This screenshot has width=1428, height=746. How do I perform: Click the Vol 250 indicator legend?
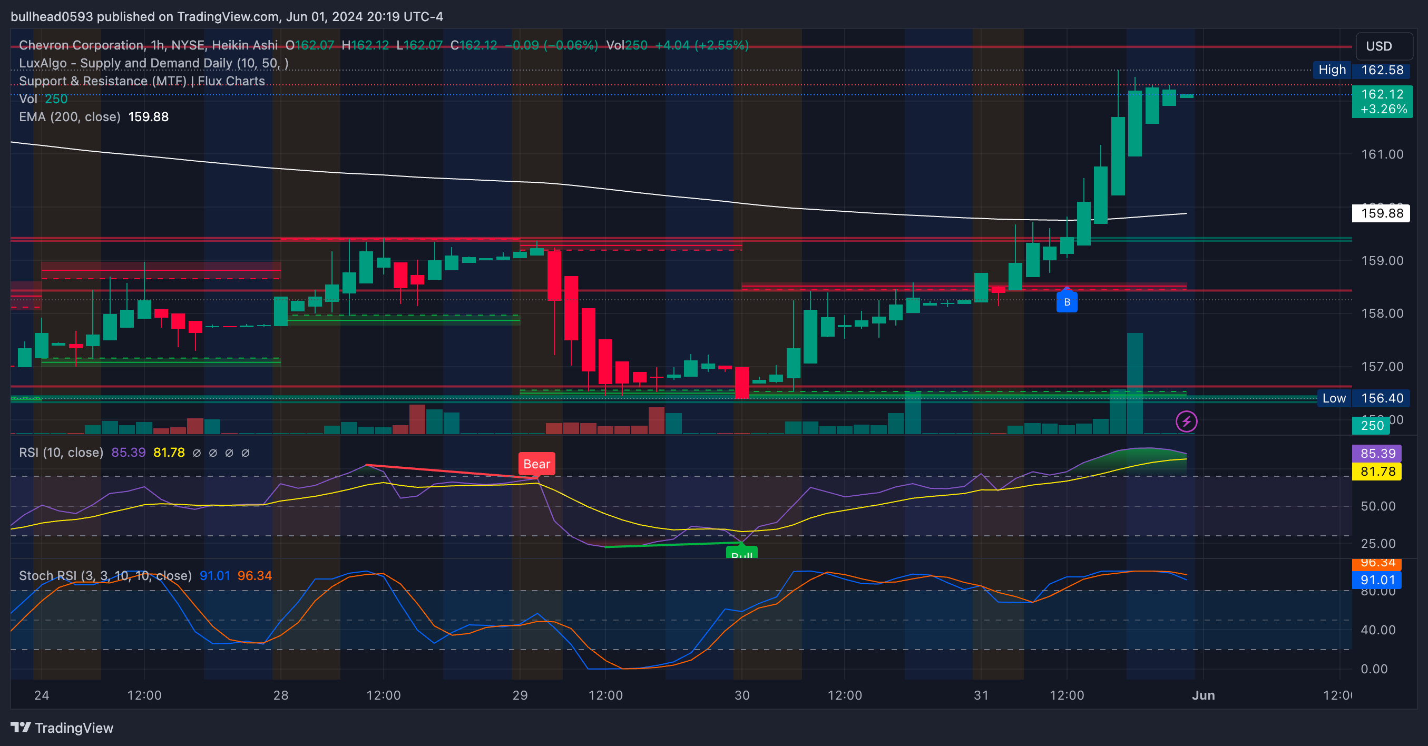tap(43, 99)
